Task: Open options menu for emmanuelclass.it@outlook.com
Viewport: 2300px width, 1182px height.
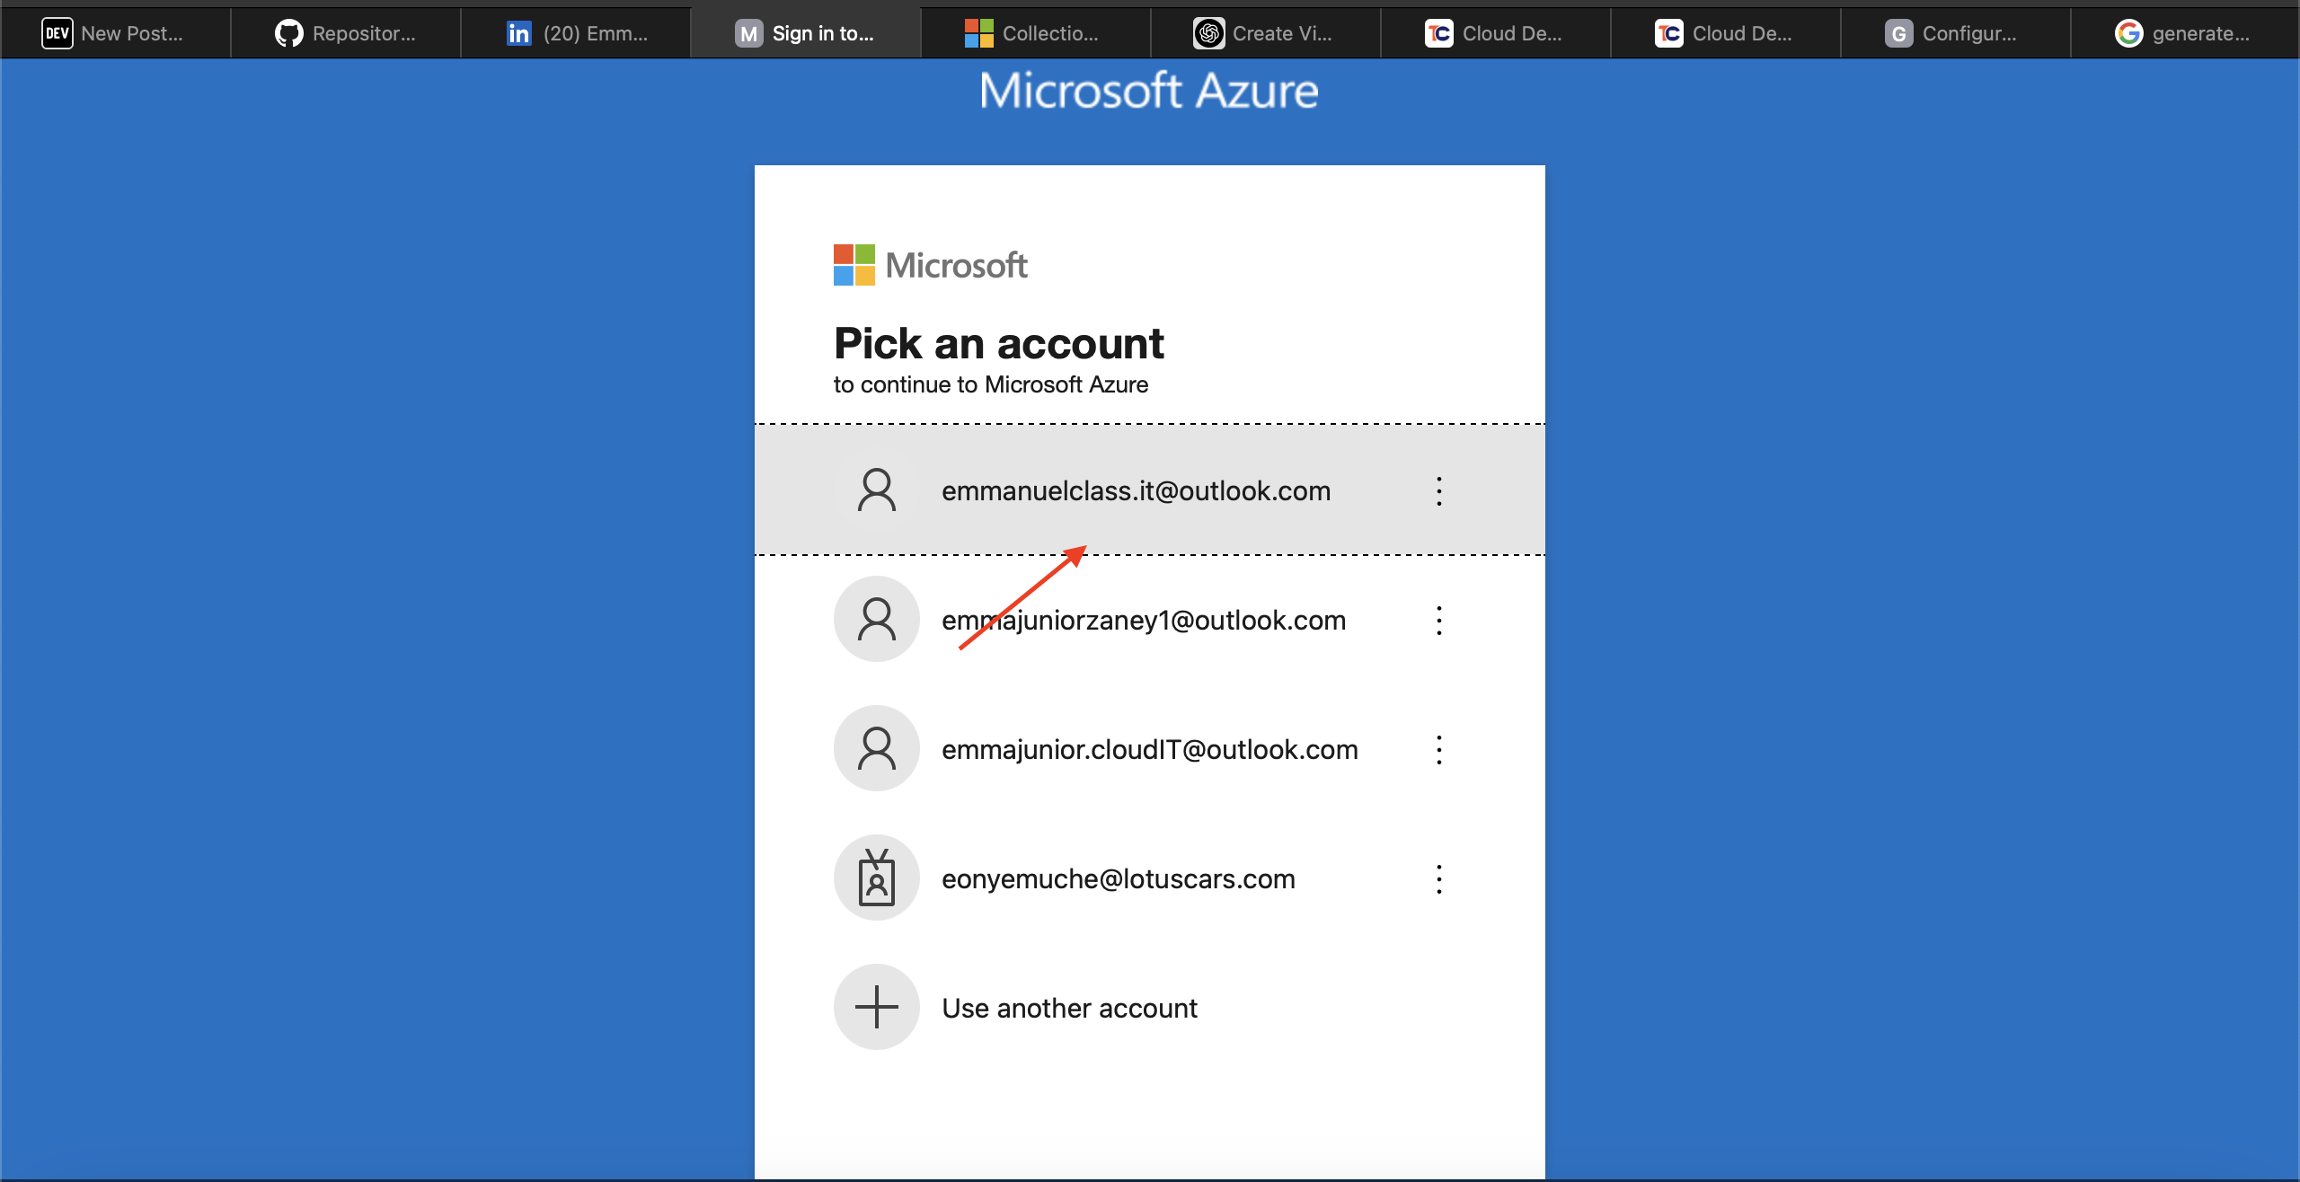Action: [1439, 490]
